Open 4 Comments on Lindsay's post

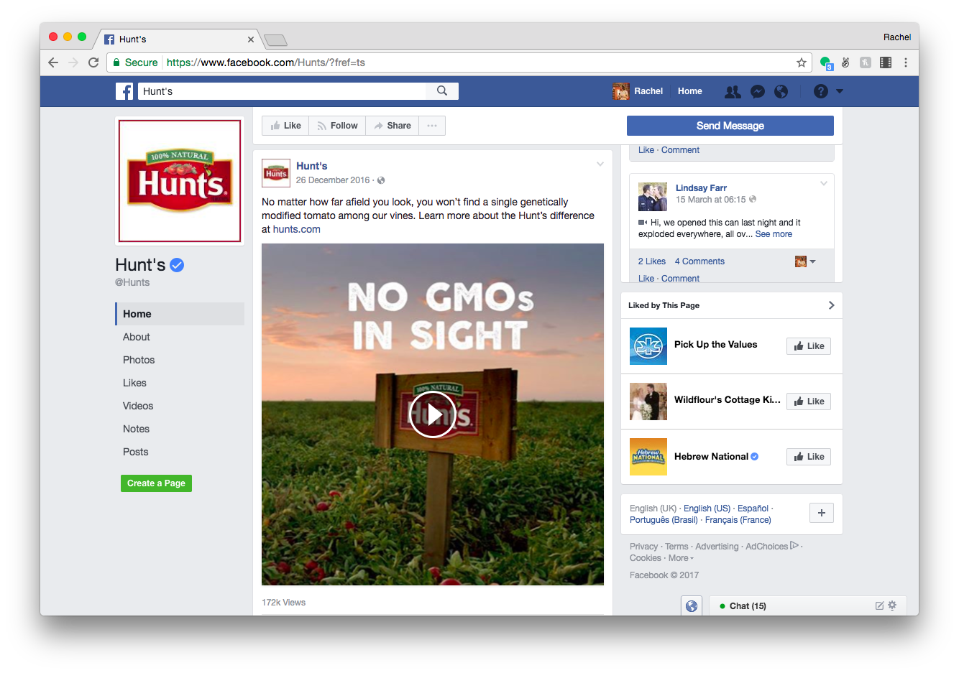699,261
